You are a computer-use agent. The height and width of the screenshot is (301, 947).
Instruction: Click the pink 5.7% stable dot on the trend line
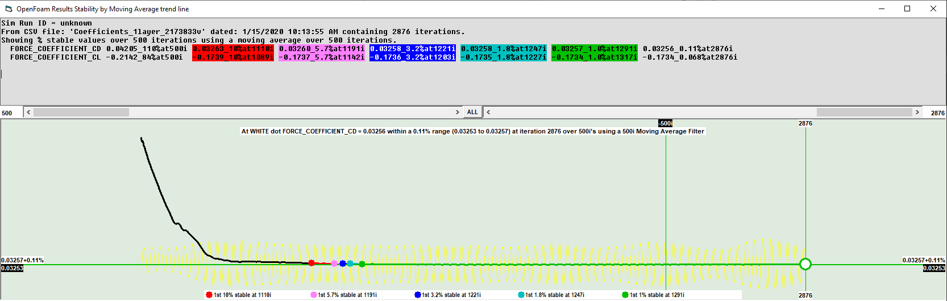pos(334,264)
